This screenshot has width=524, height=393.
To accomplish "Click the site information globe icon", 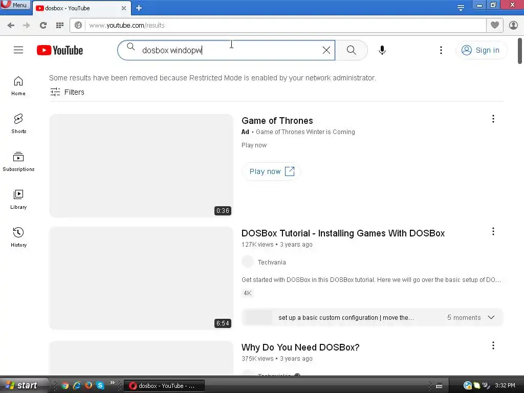I will [78, 26].
